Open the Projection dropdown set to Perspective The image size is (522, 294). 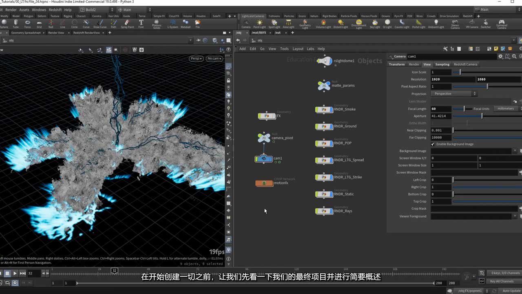pos(454,94)
